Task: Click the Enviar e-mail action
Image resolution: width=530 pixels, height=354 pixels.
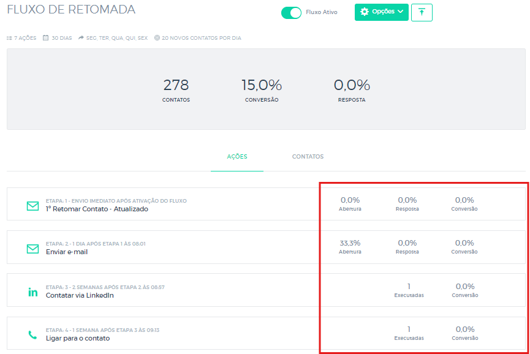Action: point(67,251)
